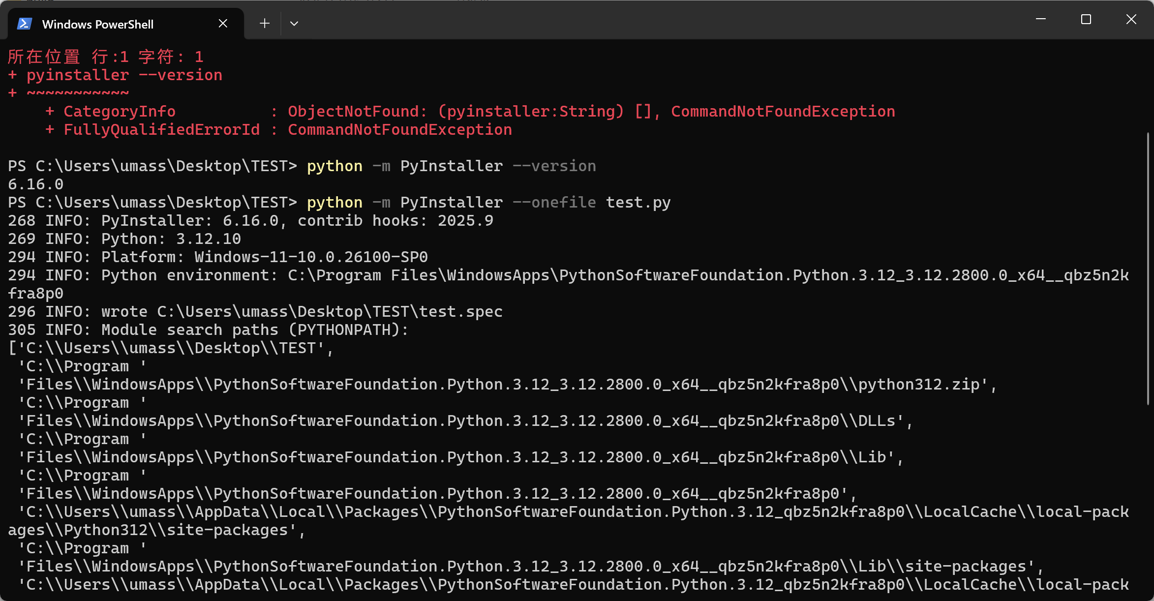Viewport: 1154px width, 601px height.
Task: Click the python312.zip path entry
Action: click(x=920, y=385)
